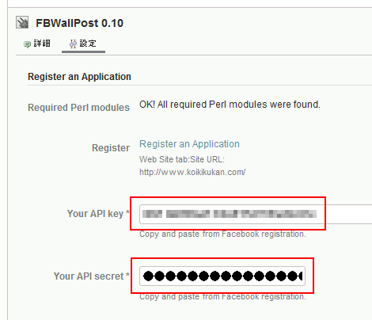Viewport: 372px width, 320px height.
Task: Click the hint text under API key field
Action: coord(222,234)
